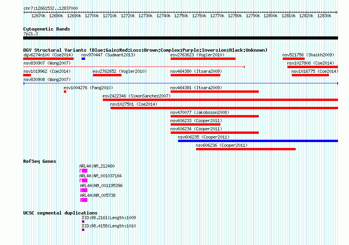Click the black 7p21.3 cytogenetic band bar
This screenshot has height=245, width=349.
click(180, 38)
